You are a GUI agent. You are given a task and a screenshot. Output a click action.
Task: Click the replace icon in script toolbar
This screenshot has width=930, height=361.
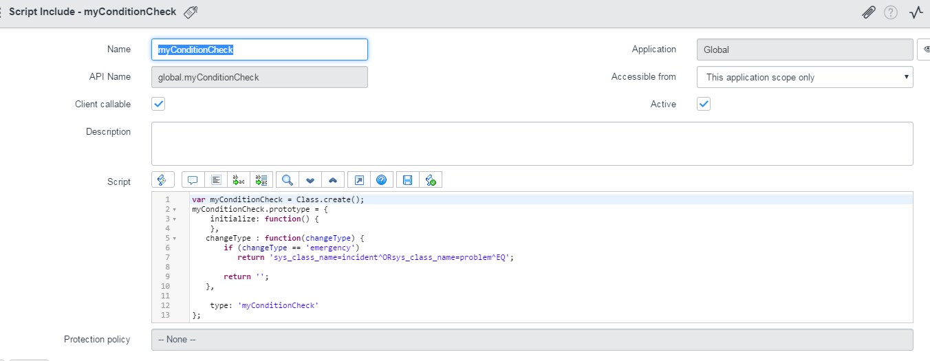pos(239,179)
